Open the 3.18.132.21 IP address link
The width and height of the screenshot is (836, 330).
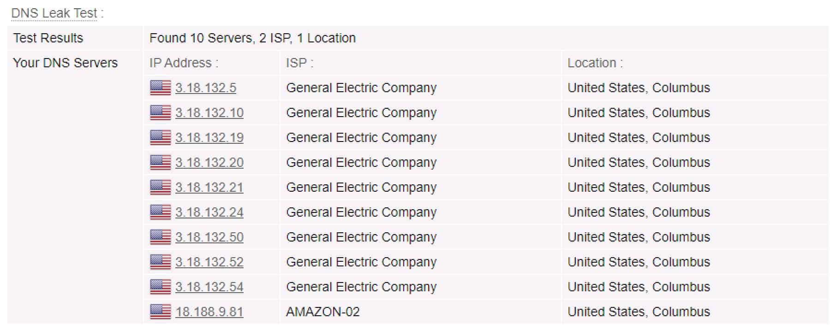(209, 187)
